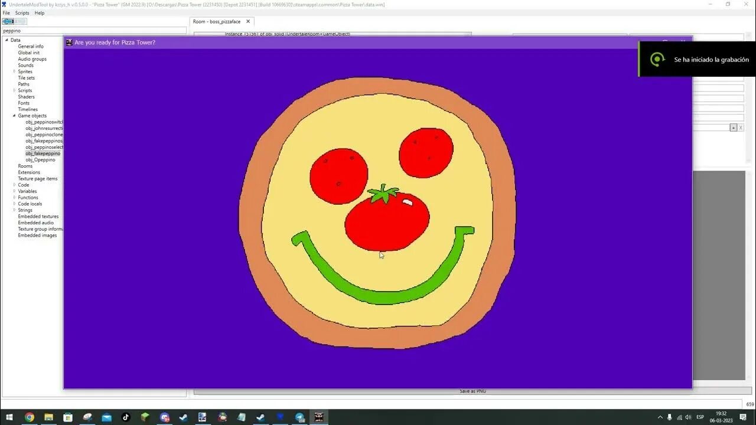Click the small X button in the right panel
Image resolution: width=756 pixels, height=425 pixels.
(x=741, y=127)
